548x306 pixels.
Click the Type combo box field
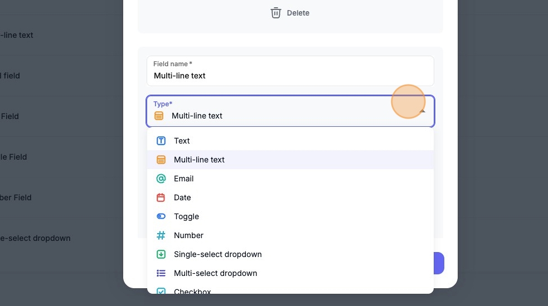click(x=290, y=111)
